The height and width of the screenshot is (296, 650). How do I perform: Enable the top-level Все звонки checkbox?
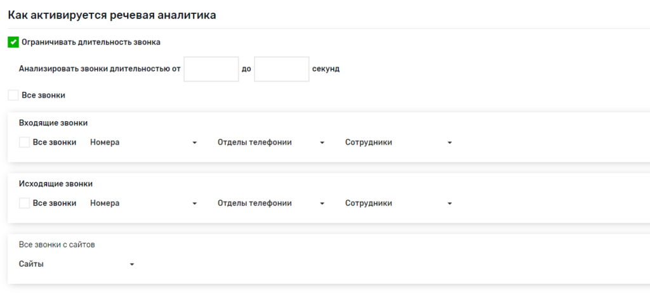point(13,95)
